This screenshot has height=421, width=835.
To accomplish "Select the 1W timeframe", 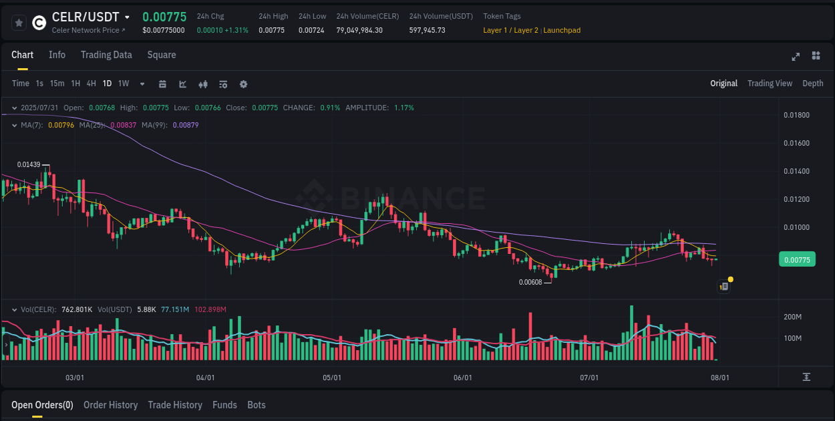I will [123, 84].
